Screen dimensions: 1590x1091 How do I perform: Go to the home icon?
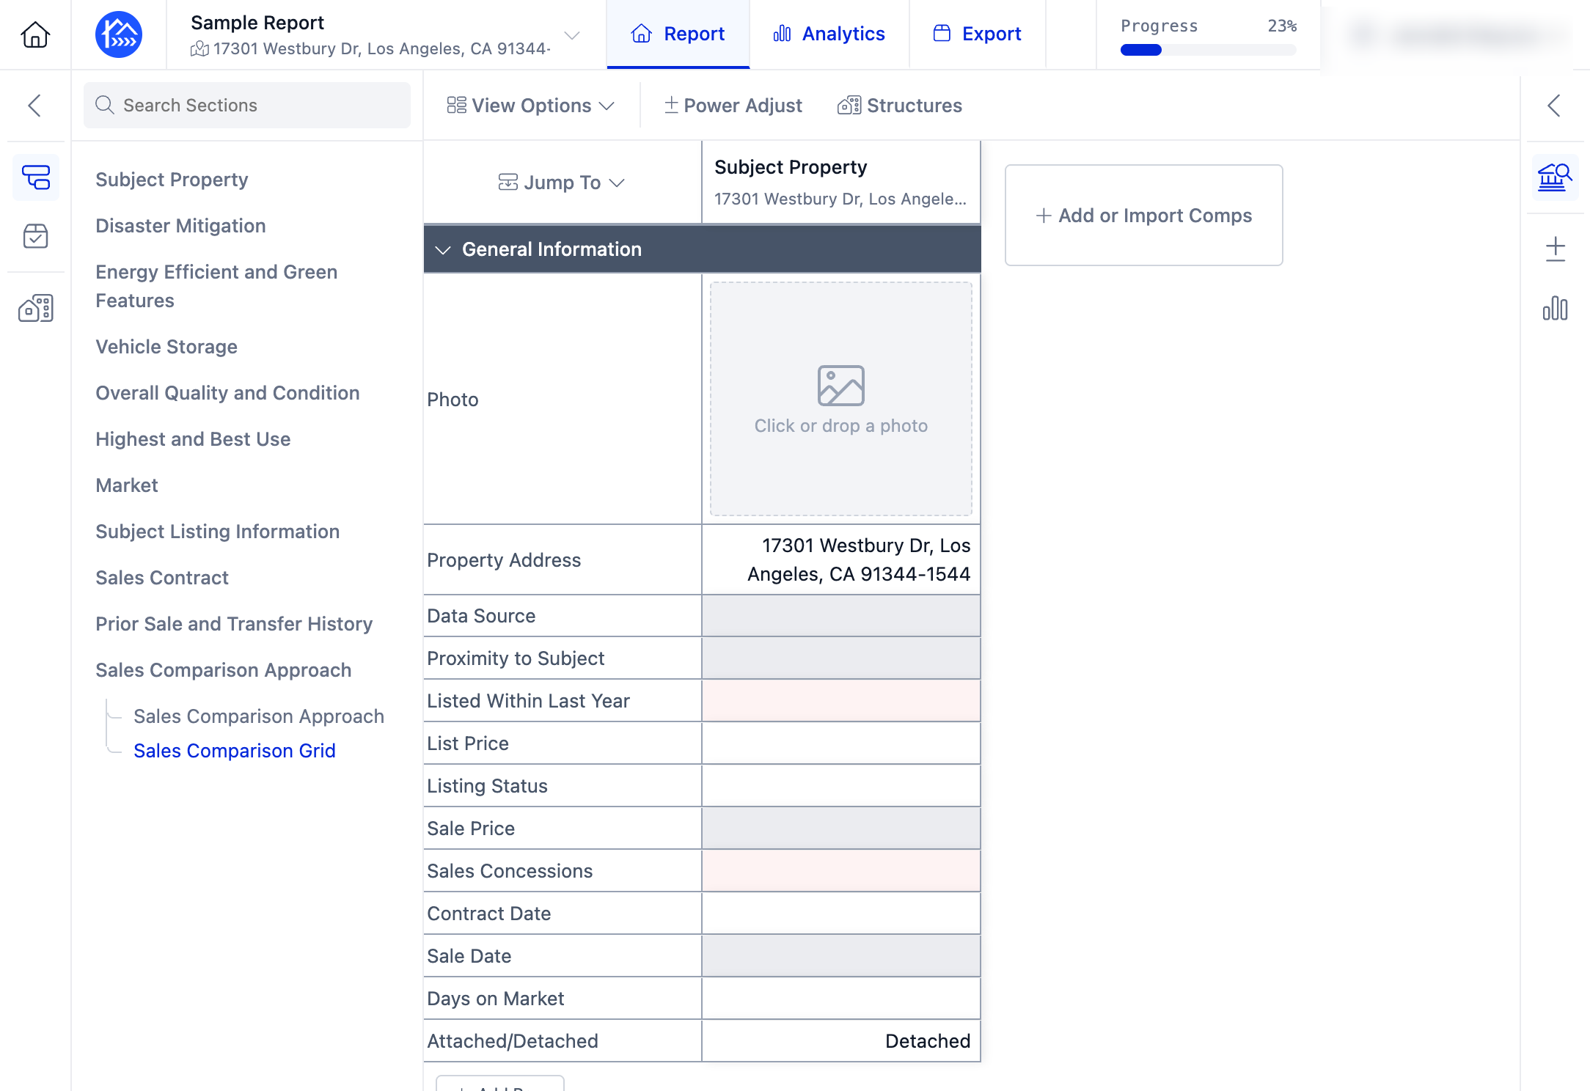coord(35,34)
